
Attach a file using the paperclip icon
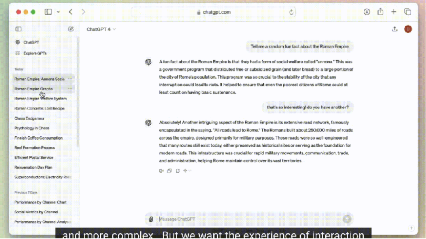[x=151, y=219]
